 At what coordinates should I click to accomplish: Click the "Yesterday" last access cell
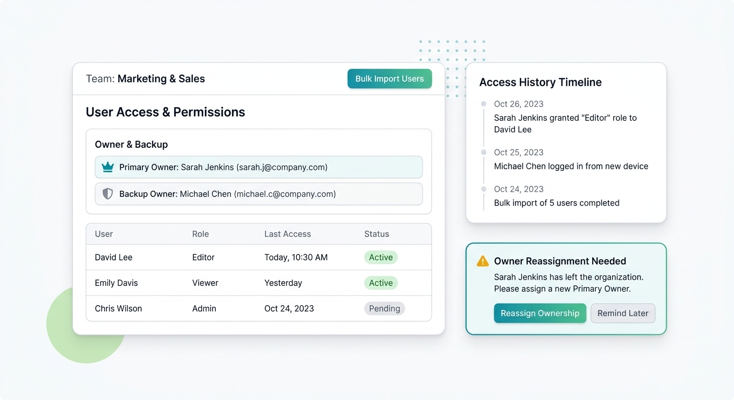coord(283,283)
